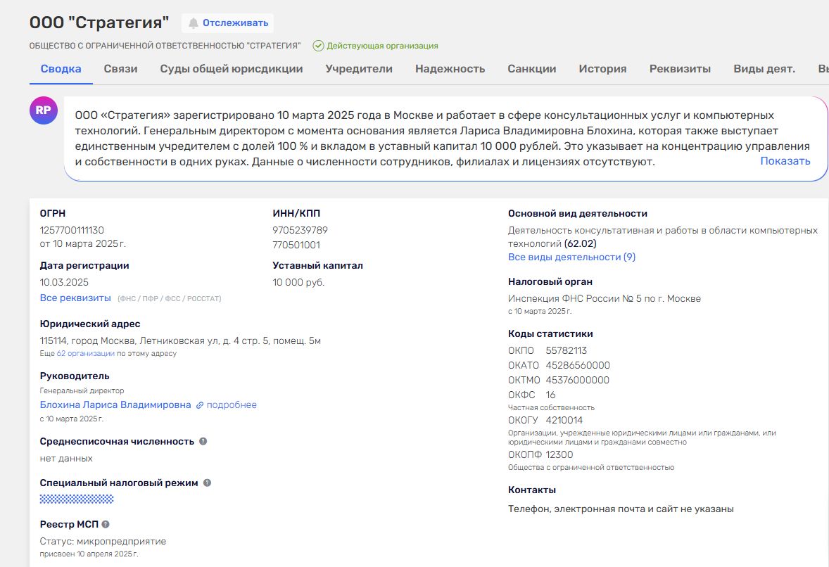
Task: Open the help icon beside Реестр МСП
Action: (x=106, y=524)
